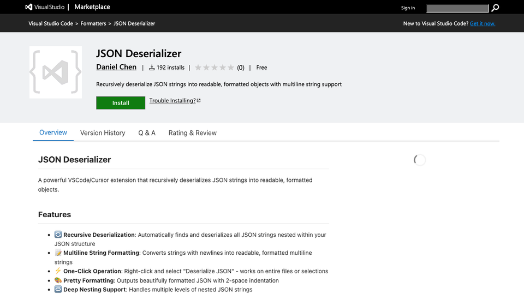
Task: Click the Recursive Deserialization emoji icon
Action: click(x=58, y=234)
